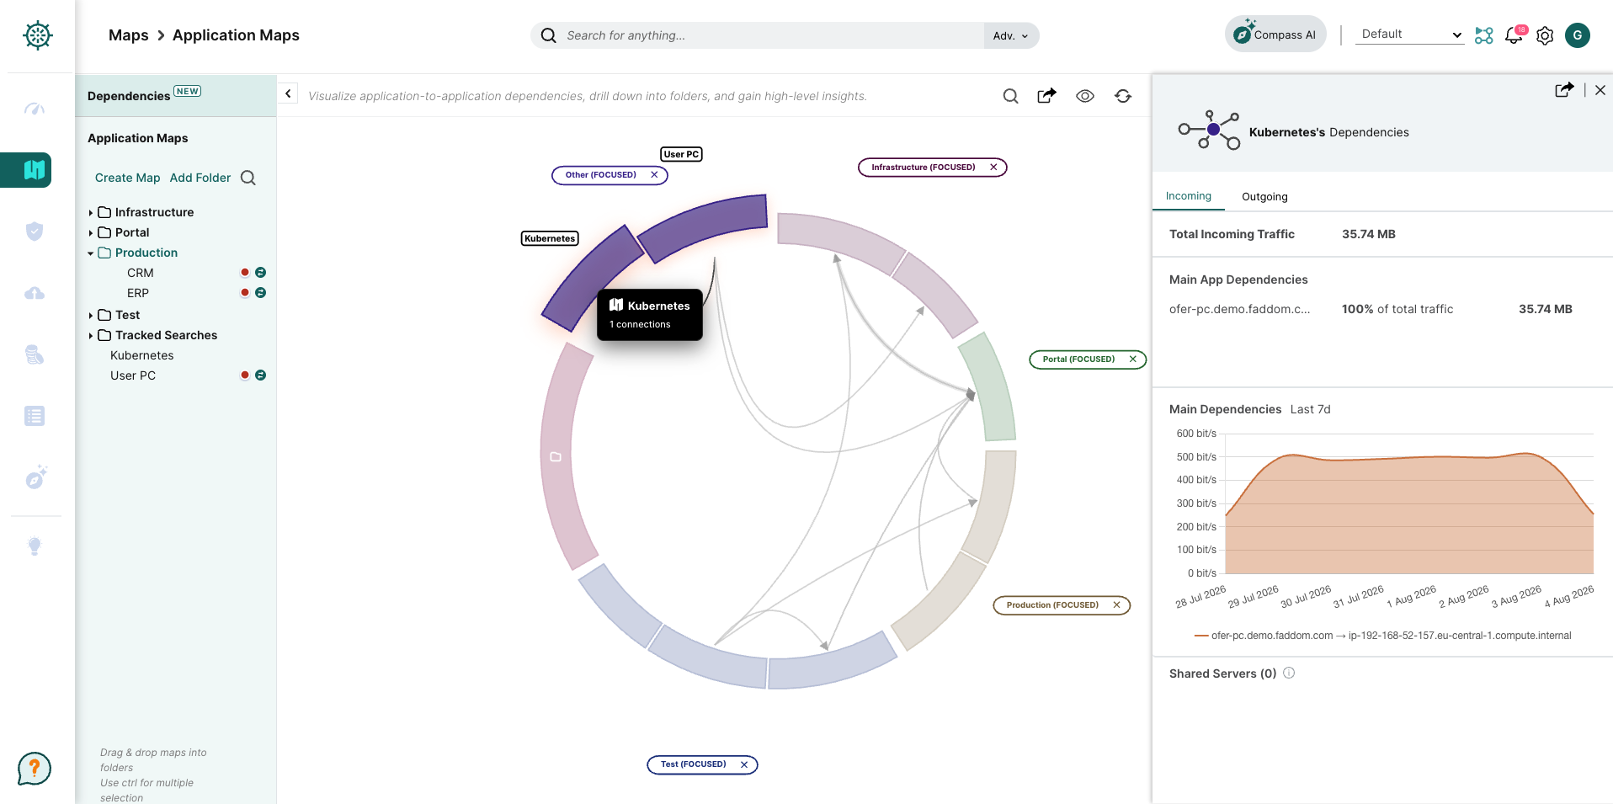Refresh the dependency map
1613x804 pixels.
pyautogui.click(x=1123, y=96)
